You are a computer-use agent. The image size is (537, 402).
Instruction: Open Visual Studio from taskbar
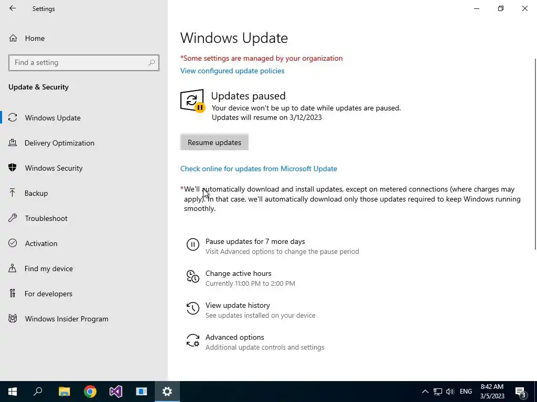point(116,392)
